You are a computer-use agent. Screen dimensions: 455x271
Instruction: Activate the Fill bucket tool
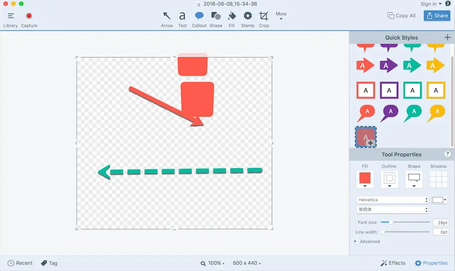[x=232, y=20]
